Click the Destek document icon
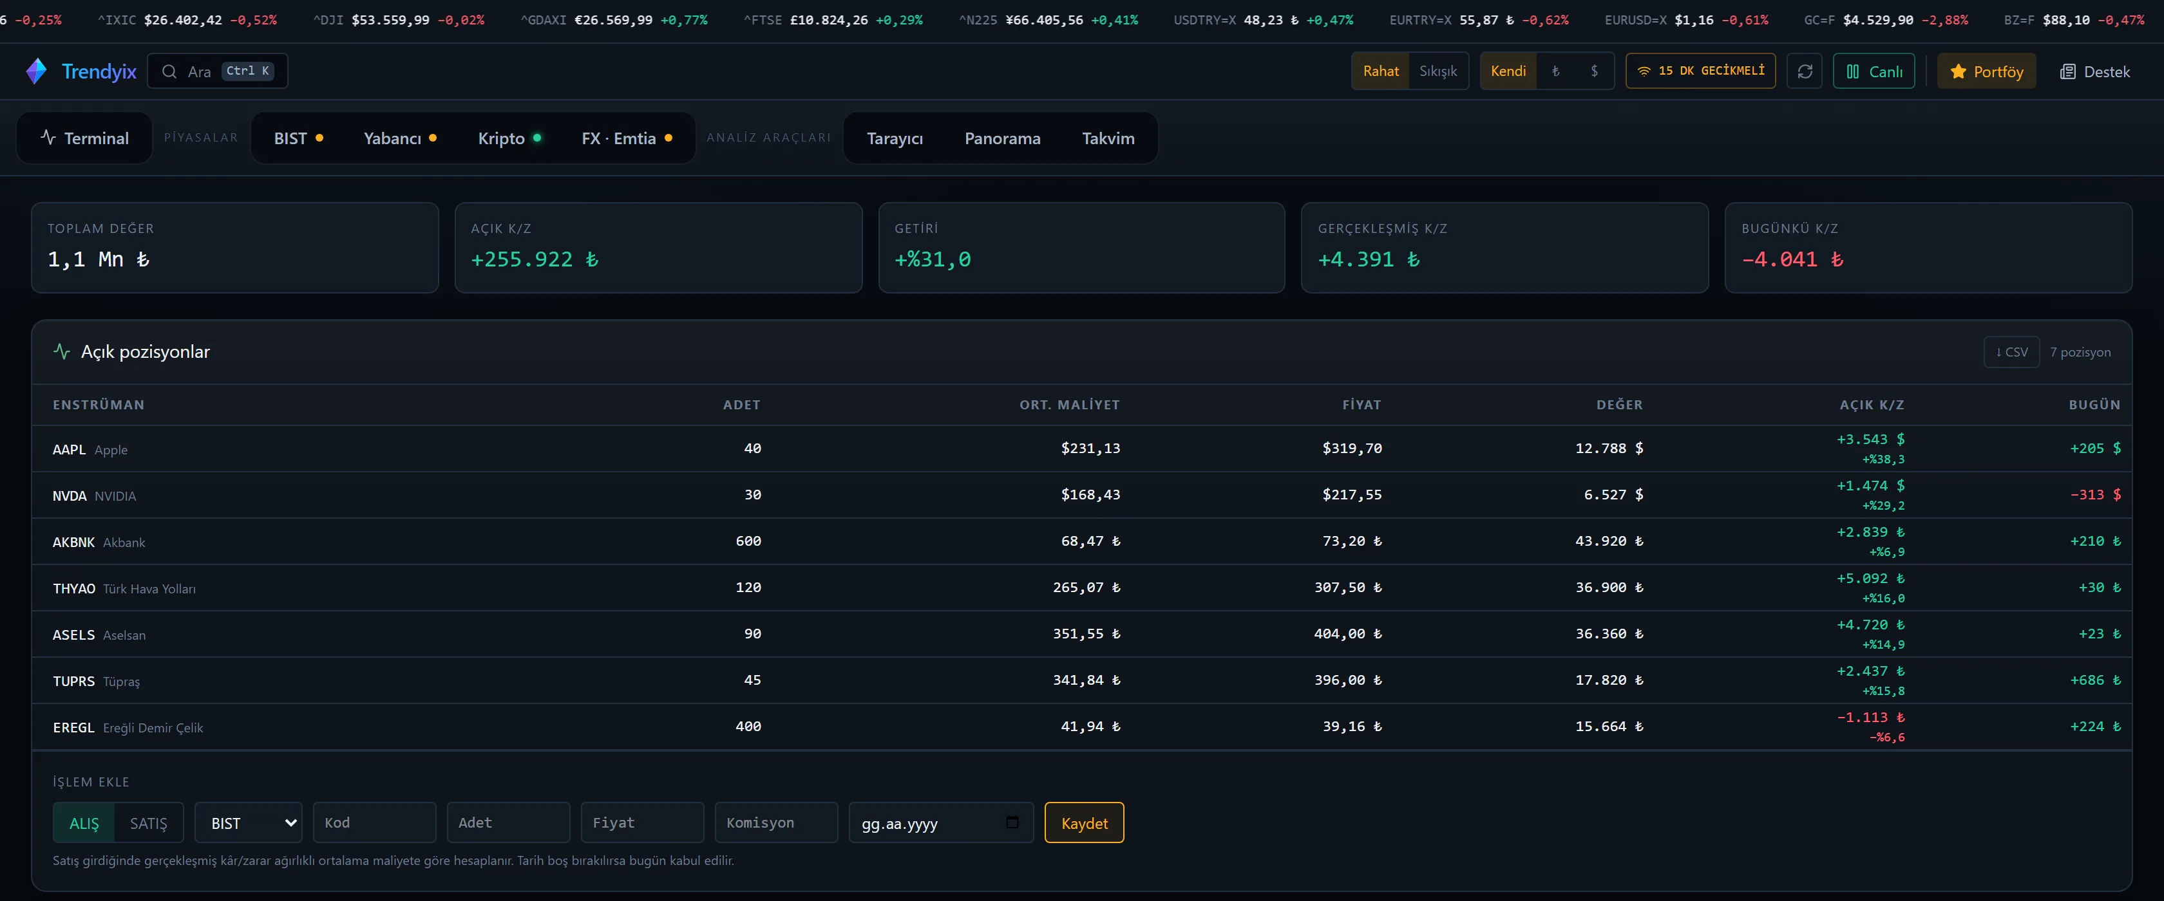Image resolution: width=2164 pixels, height=901 pixels. click(x=2067, y=71)
